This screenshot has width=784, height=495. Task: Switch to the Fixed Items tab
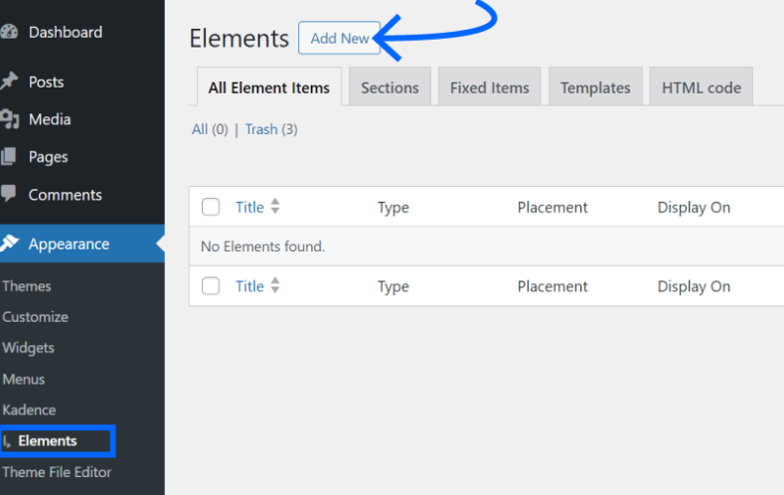coord(489,87)
